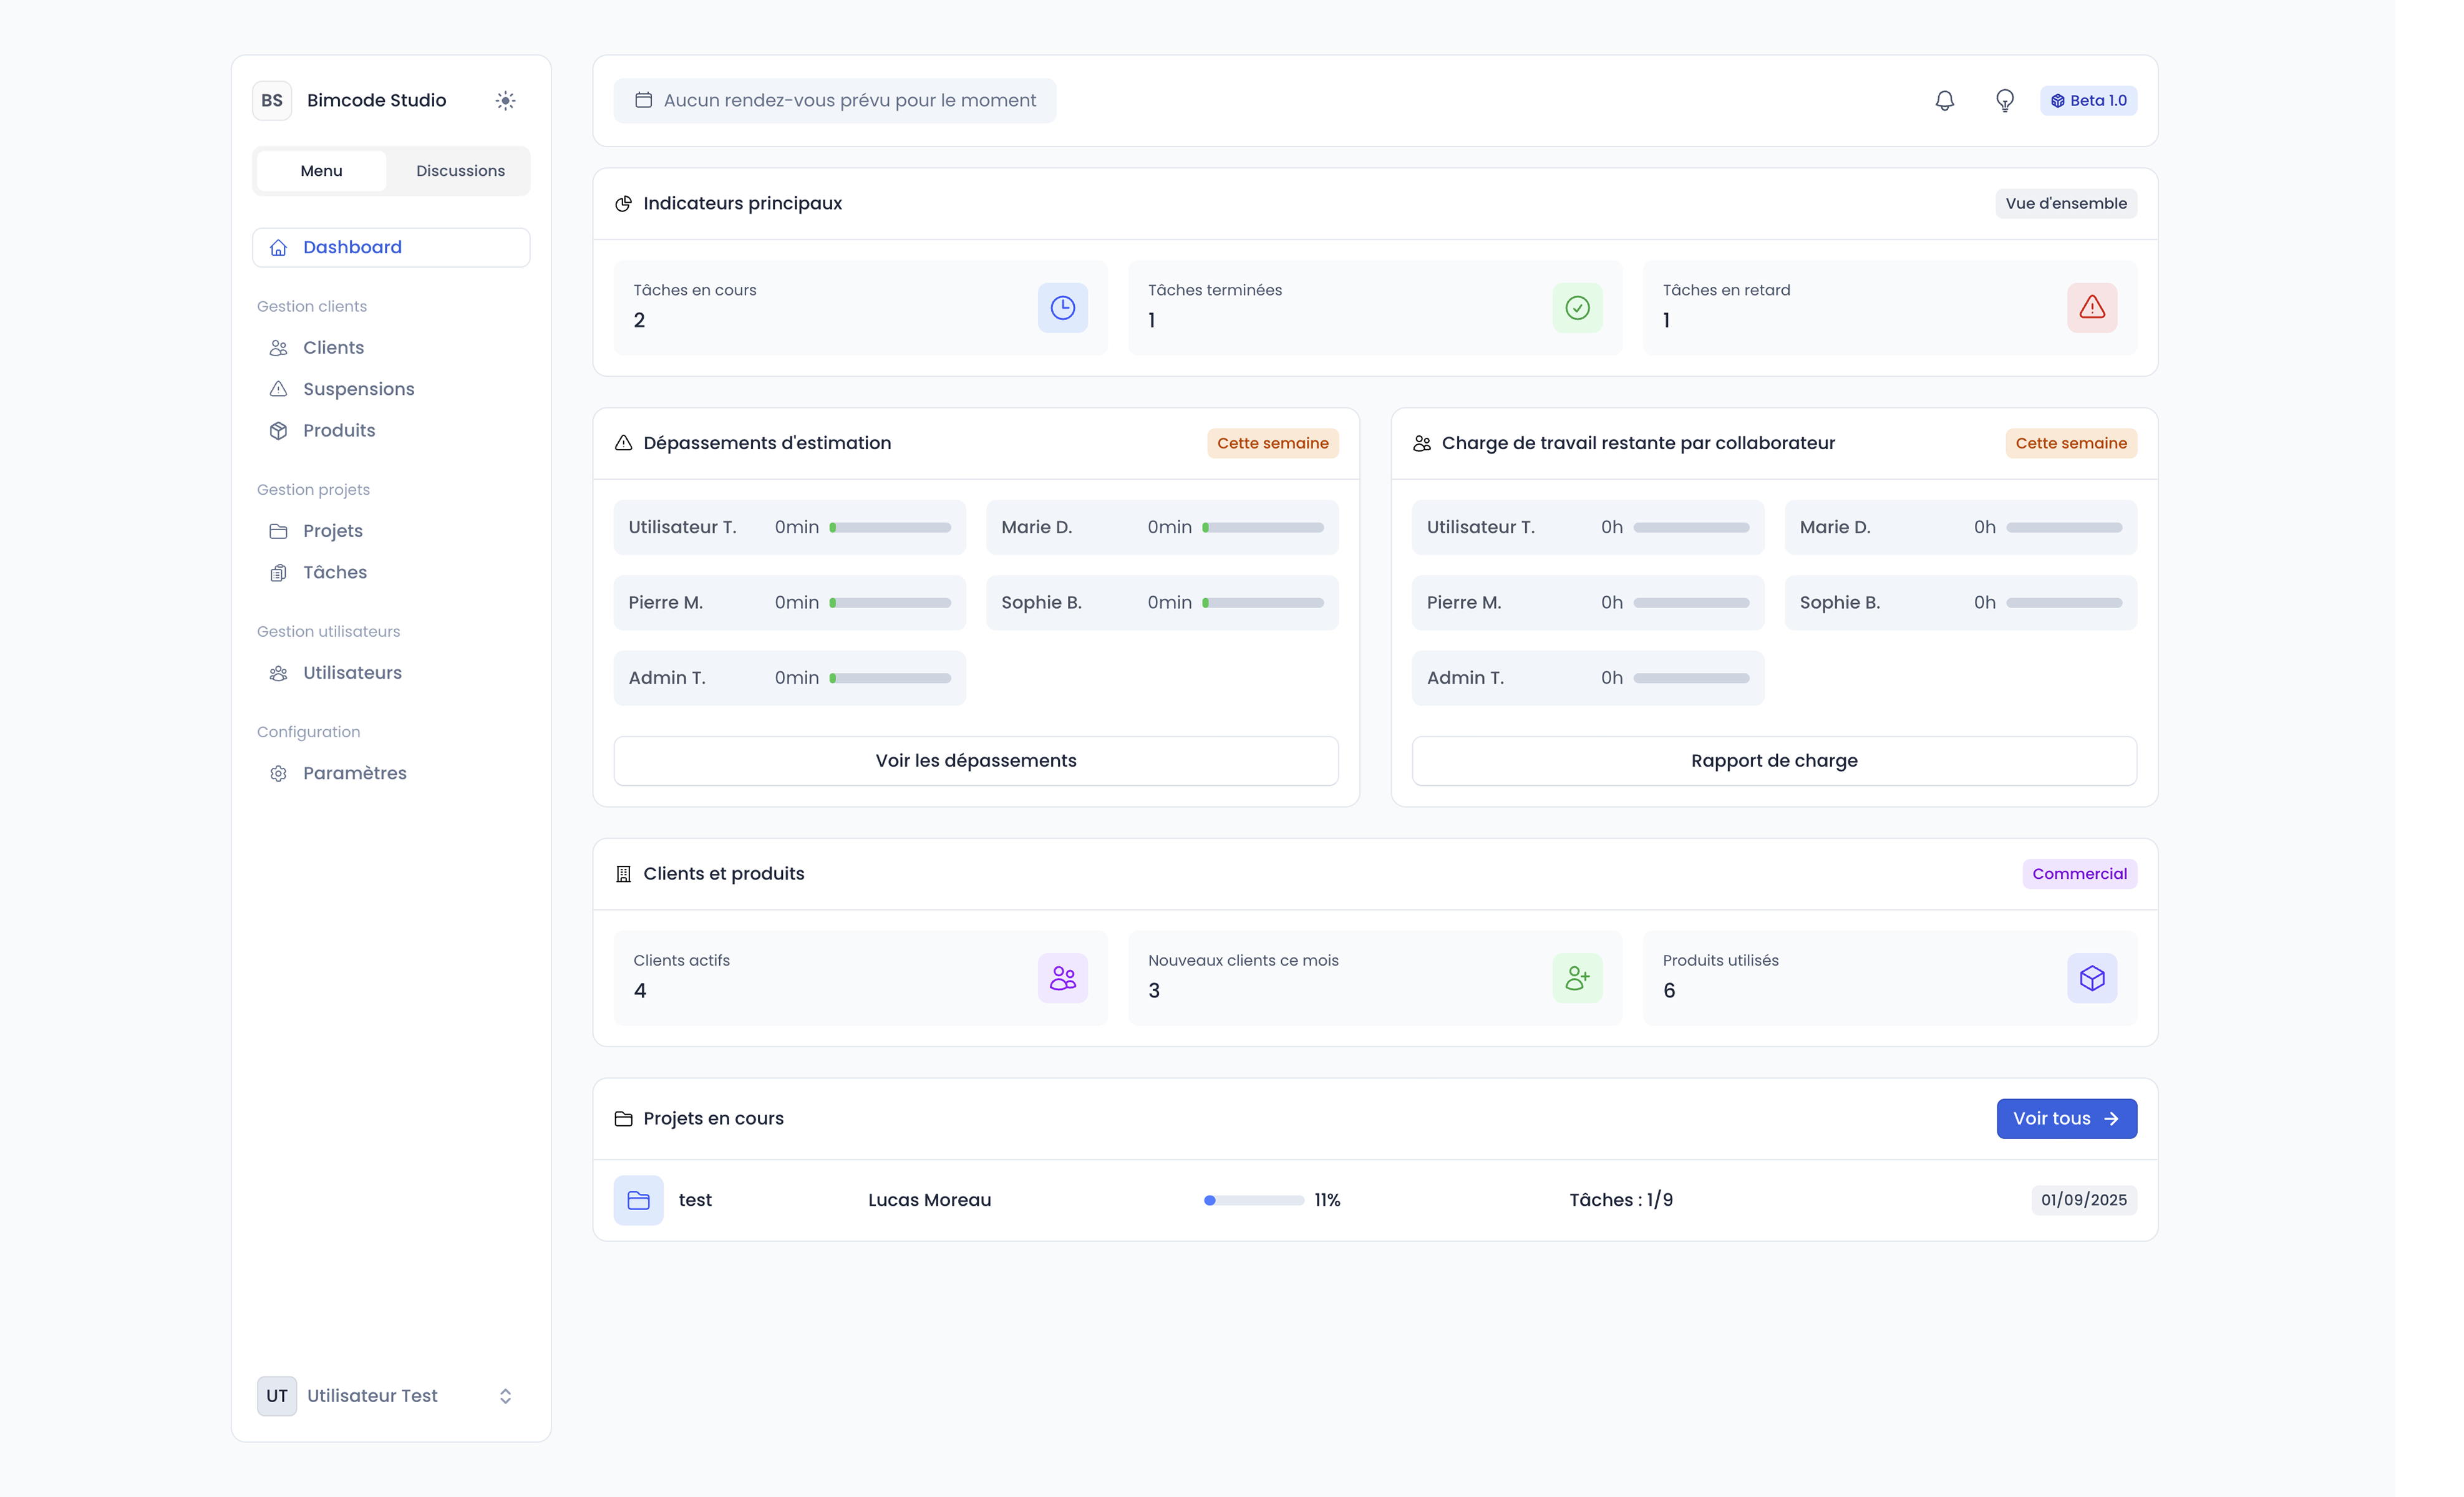Click the UT user avatar
This screenshot has width=2464, height=1497.
(277, 1396)
